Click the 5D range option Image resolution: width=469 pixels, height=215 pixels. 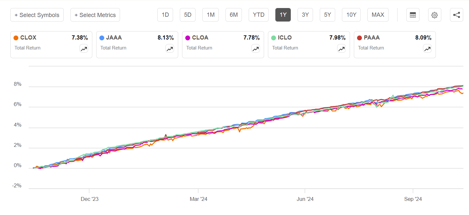[188, 15]
